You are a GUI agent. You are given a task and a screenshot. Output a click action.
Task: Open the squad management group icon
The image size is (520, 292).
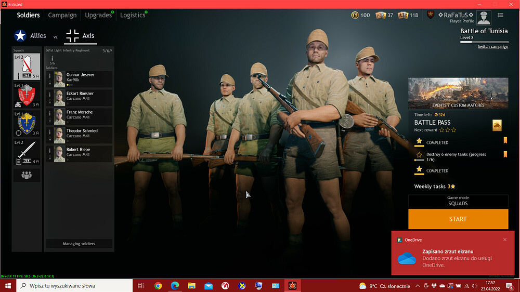coord(27,175)
